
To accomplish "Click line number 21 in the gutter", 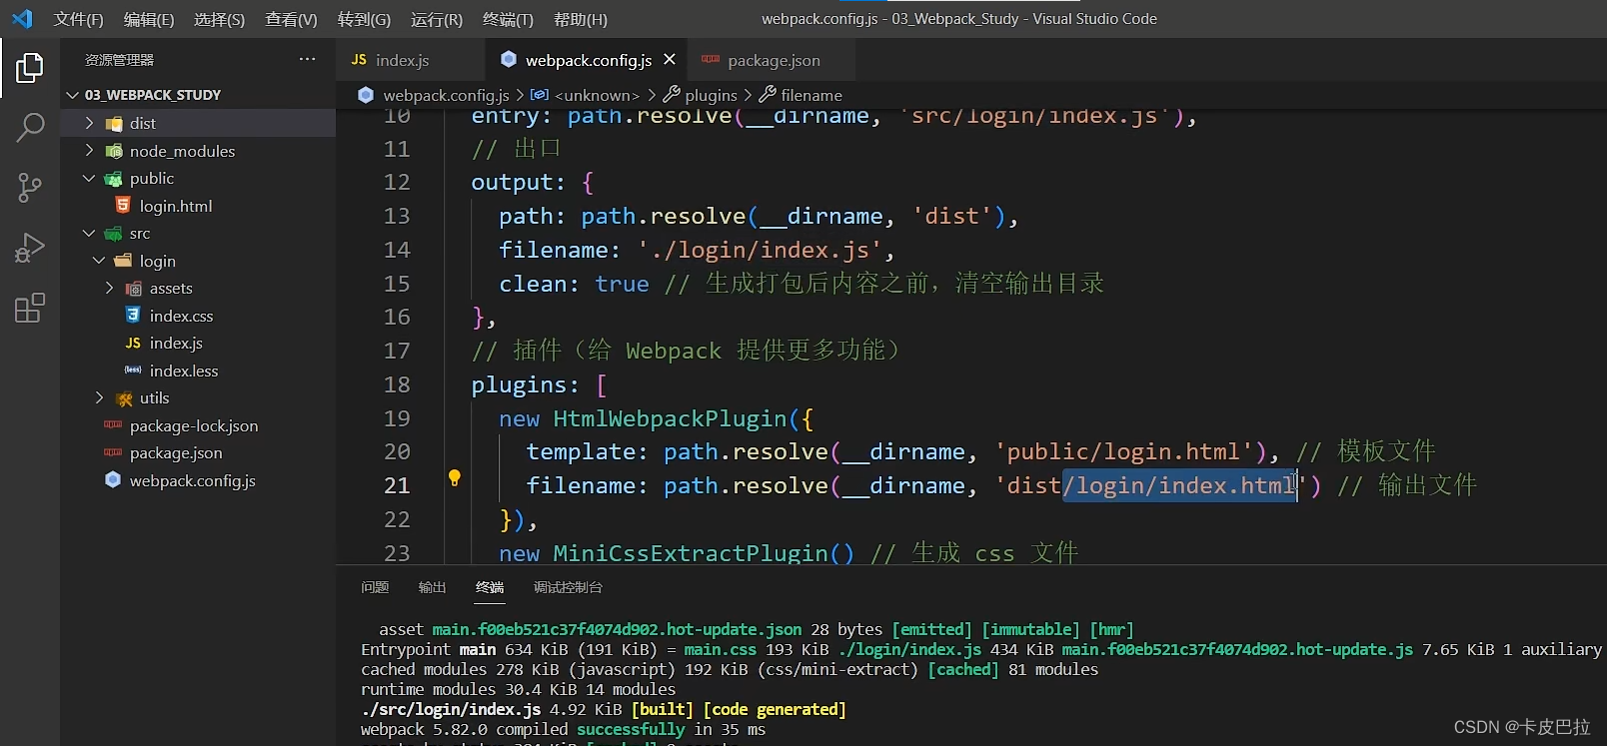I will 397,485.
